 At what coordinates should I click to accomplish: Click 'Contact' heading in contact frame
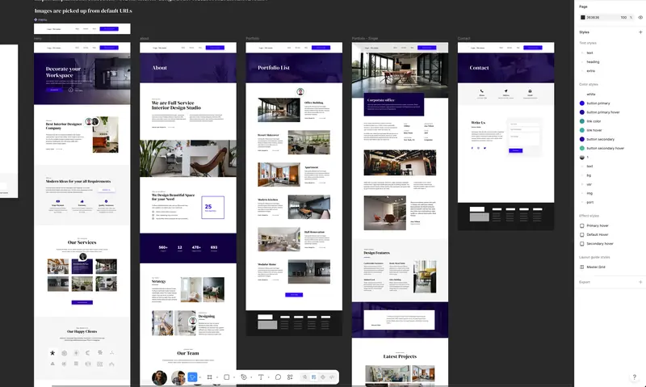point(479,68)
